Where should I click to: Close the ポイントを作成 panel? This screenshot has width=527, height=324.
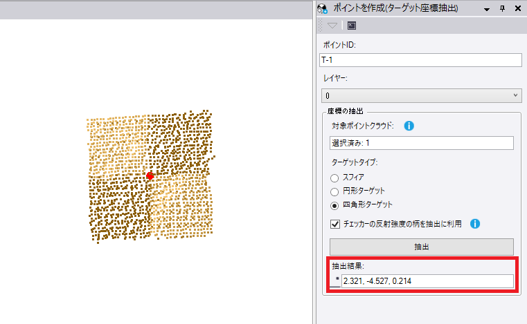point(518,9)
